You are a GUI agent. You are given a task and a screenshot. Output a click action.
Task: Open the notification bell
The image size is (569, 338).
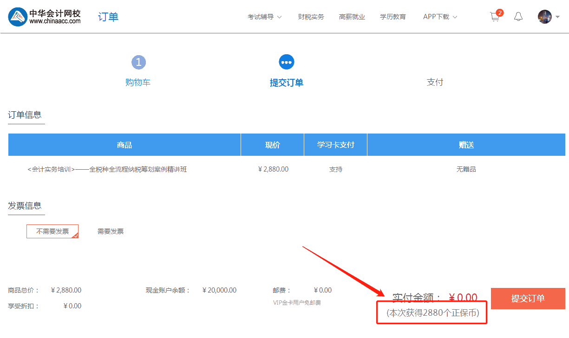click(x=518, y=17)
